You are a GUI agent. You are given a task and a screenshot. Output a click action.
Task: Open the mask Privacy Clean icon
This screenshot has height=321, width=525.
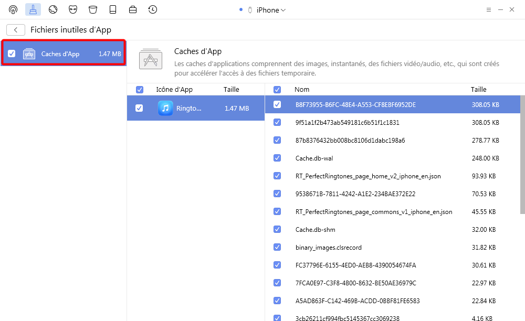[72, 9]
